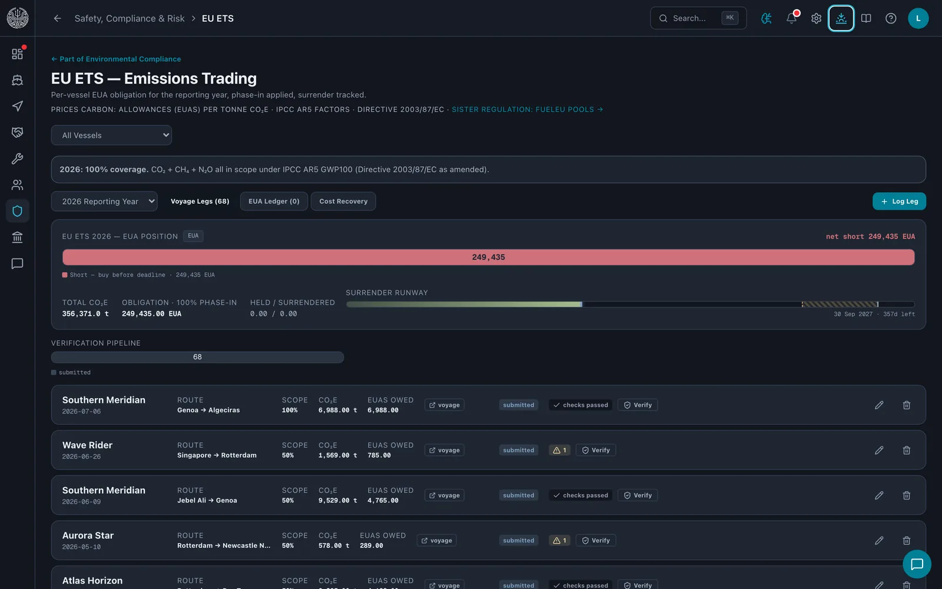Click the AI assistant icon in header
The height and width of the screenshot is (589, 942).
tap(766, 18)
